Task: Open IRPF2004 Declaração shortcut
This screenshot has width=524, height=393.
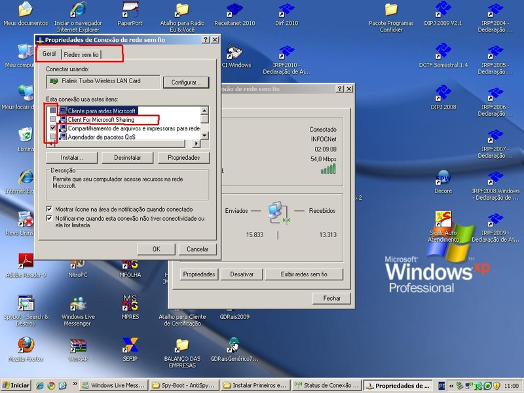Action: (495, 17)
